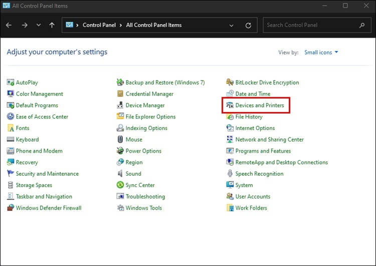Select All Control Panel Items breadcrumb

(154, 25)
